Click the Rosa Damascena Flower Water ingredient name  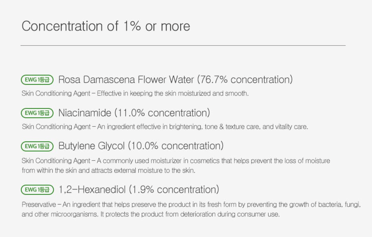tap(126, 80)
